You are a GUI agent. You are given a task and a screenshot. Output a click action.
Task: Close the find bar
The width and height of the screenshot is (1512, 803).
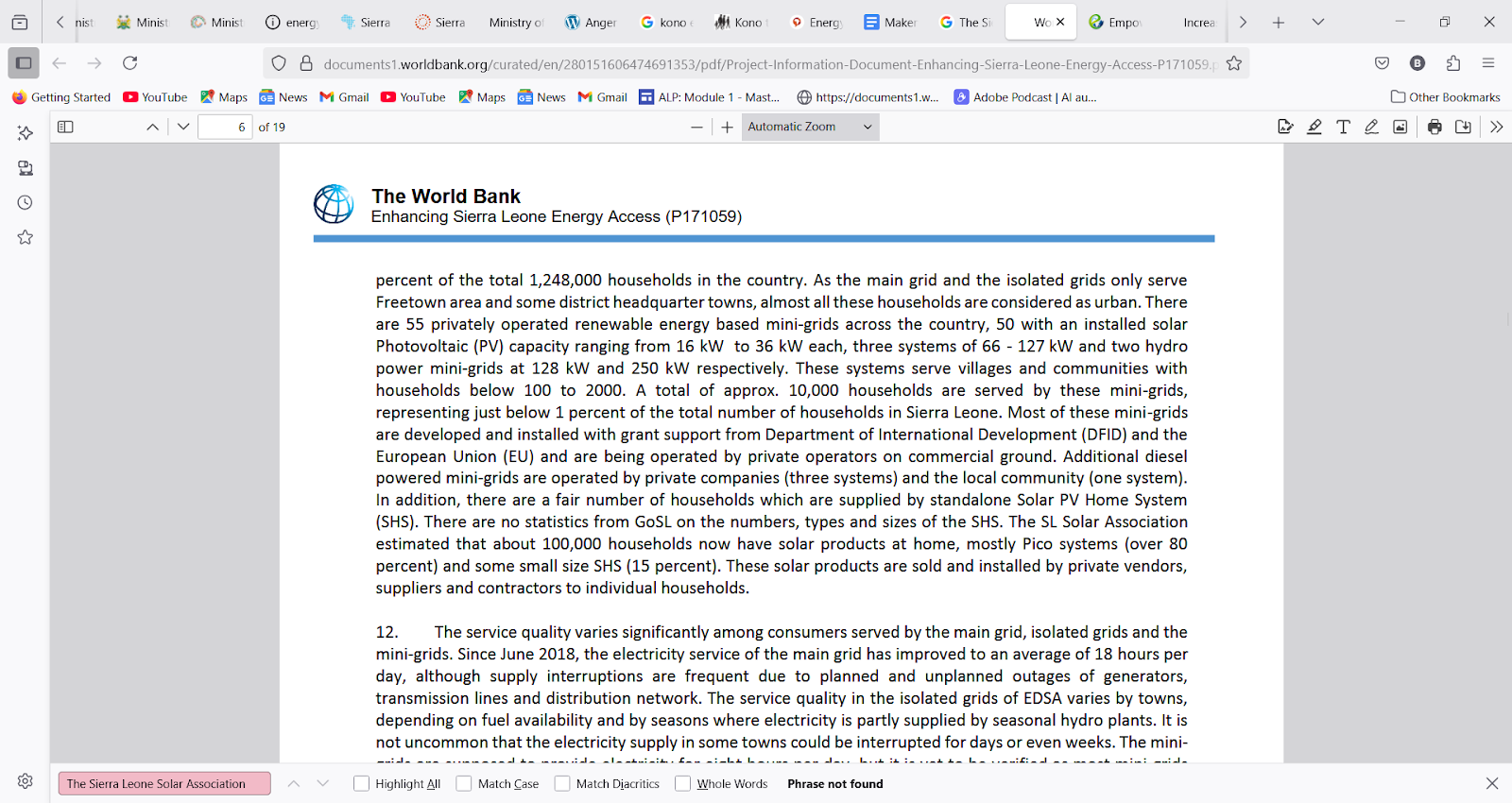pos(1492,783)
